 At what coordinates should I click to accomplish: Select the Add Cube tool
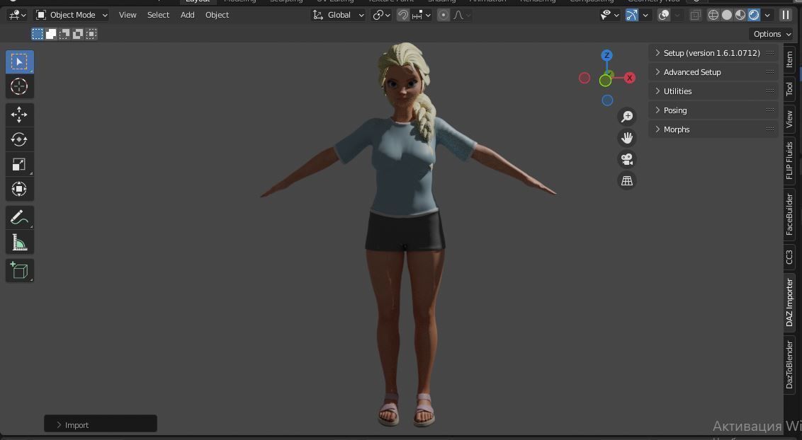coord(19,270)
